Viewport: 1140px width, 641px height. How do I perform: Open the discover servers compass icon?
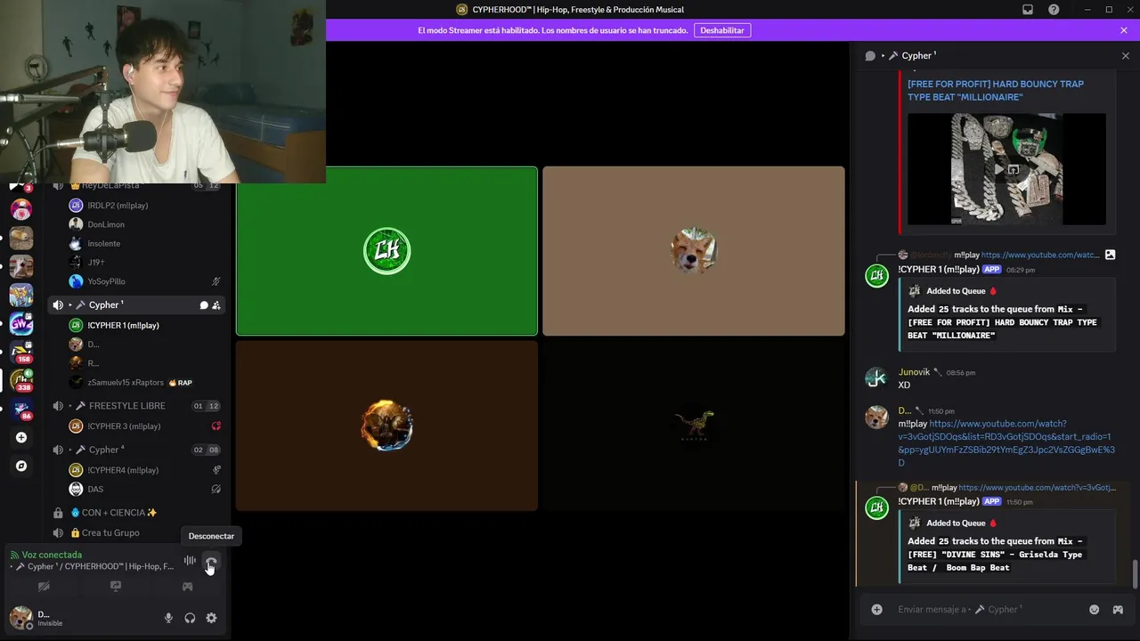pyautogui.click(x=21, y=466)
